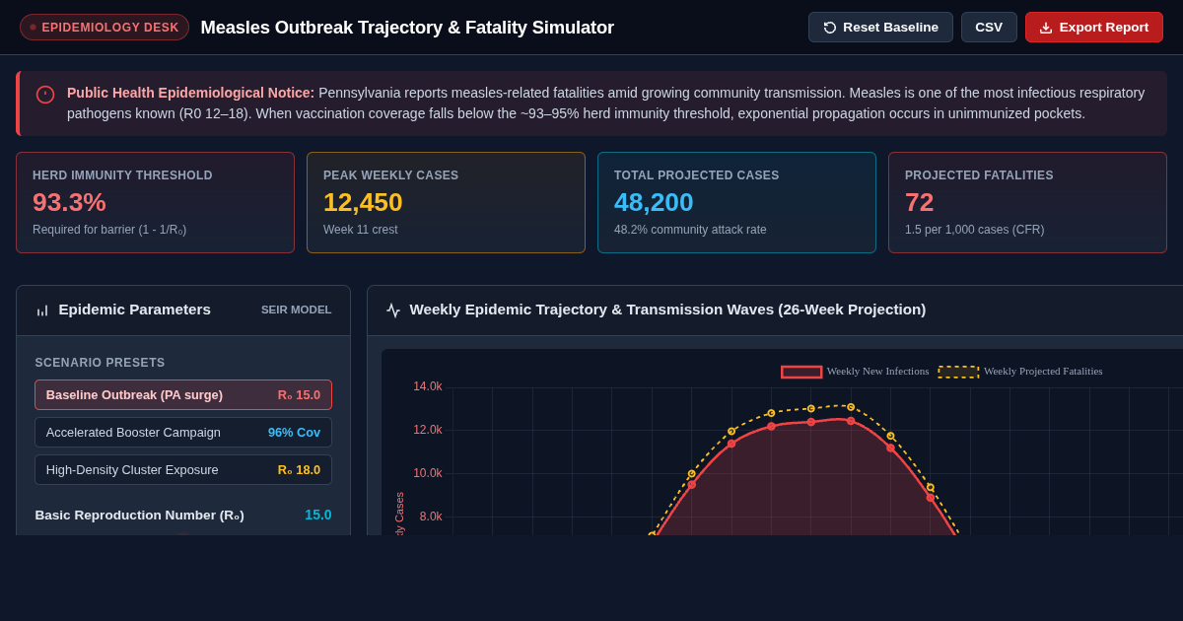
Task: Click the Weekly Projected Fatalities legend text
Action: pyautogui.click(x=1043, y=372)
